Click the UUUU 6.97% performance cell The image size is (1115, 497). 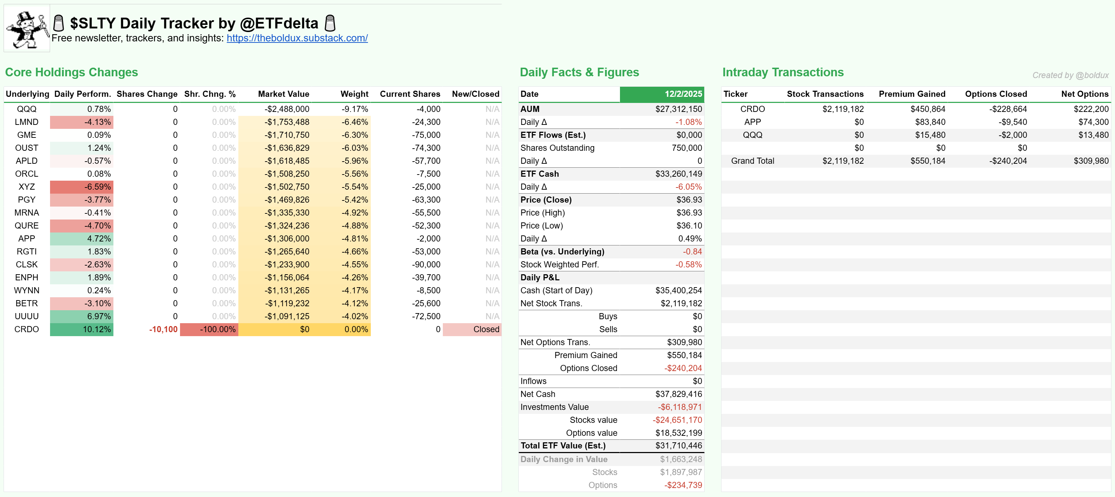[82, 316]
